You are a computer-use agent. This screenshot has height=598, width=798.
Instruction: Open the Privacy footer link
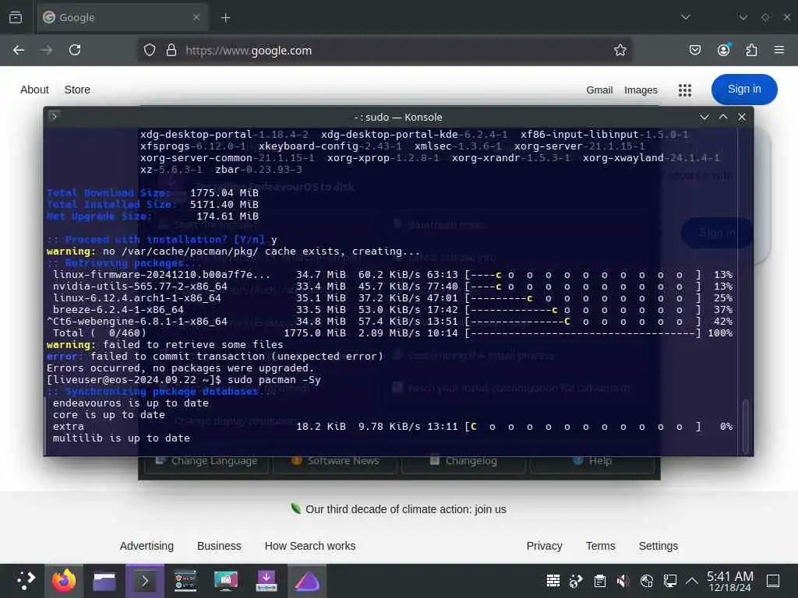[544, 546]
